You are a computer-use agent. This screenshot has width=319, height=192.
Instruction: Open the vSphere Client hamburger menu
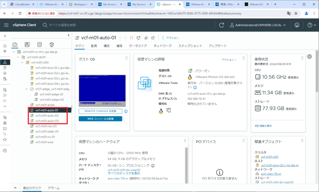click(6, 25)
